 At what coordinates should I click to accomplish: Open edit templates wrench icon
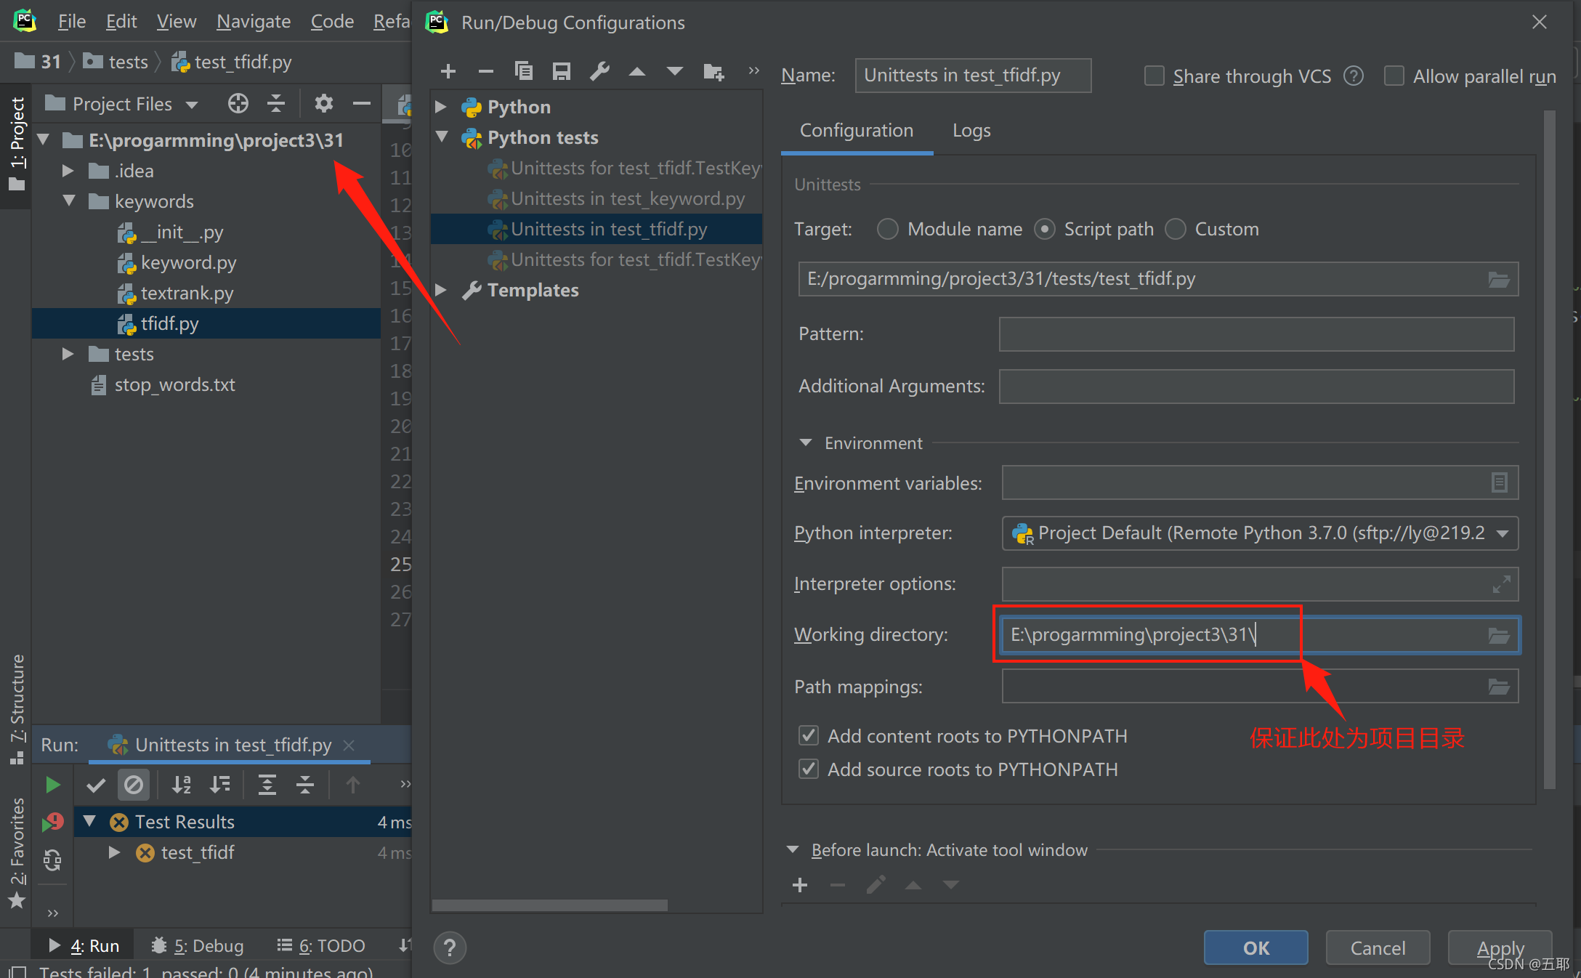tap(599, 71)
